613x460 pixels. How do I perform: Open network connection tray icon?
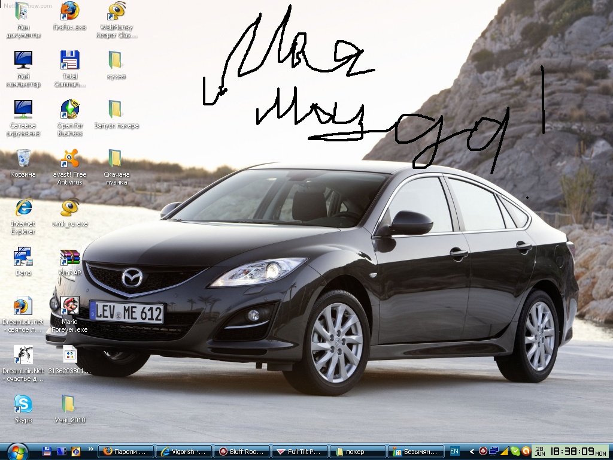click(x=494, y=452)
